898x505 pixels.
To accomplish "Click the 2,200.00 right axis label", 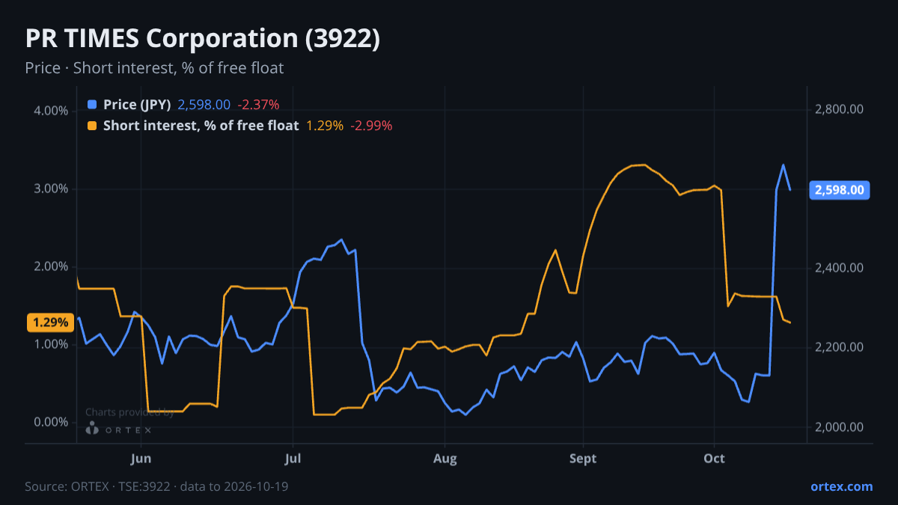I will [x=840, y=348].
